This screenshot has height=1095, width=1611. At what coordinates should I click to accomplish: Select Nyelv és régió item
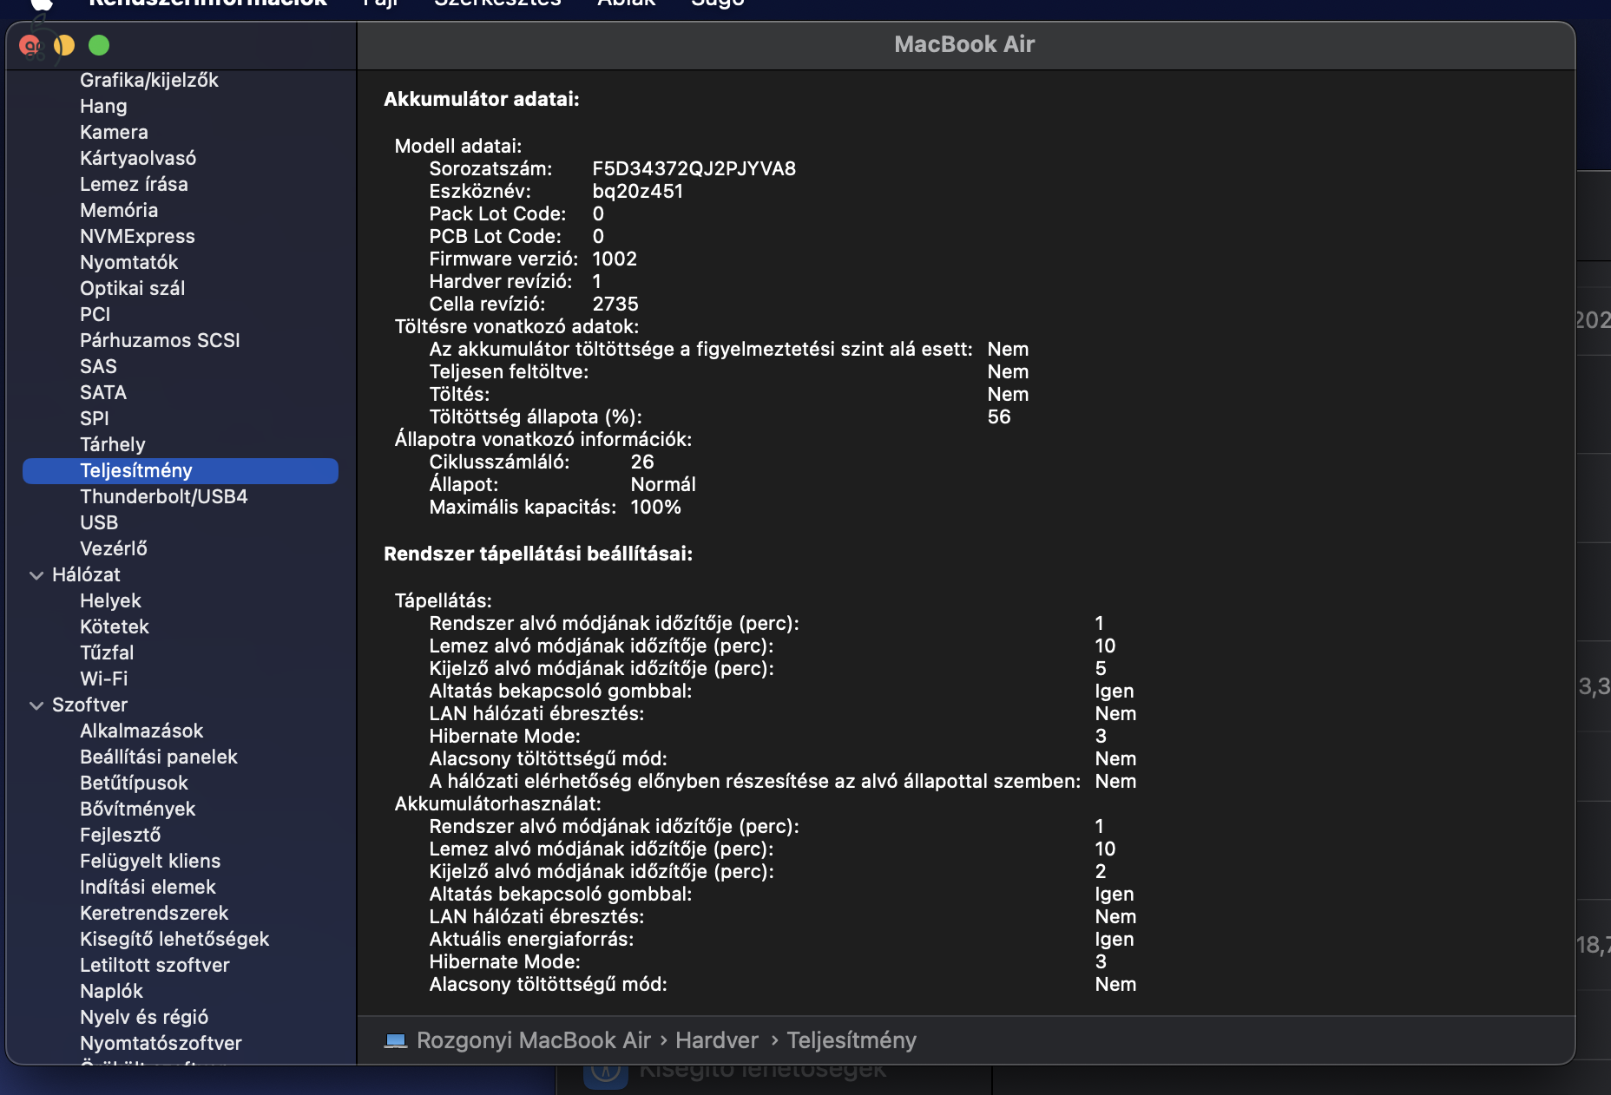click(144, 1017)
